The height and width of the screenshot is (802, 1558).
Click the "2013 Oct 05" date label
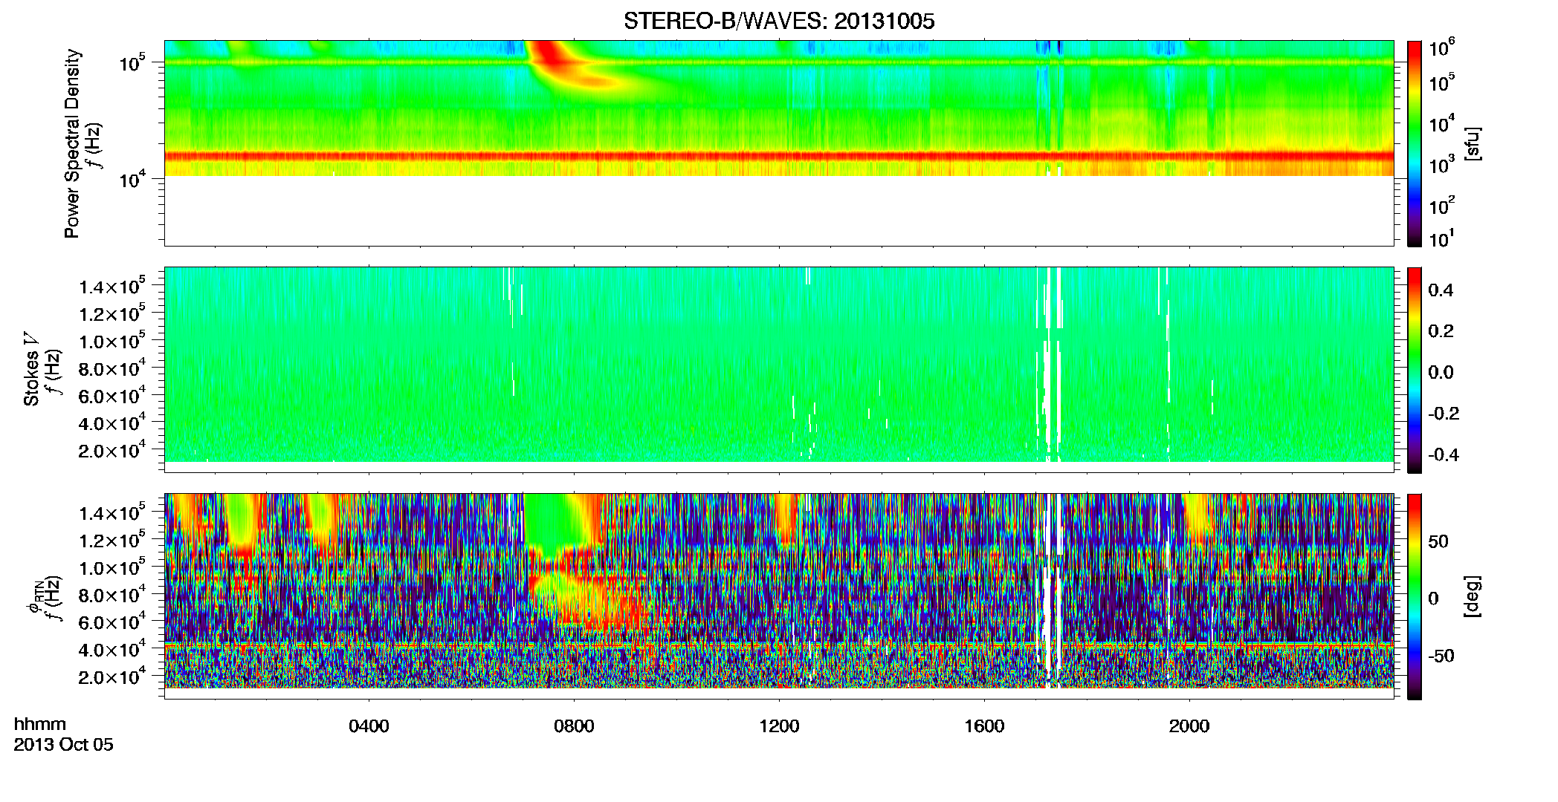pyautogui.click(x=63, y=744)
